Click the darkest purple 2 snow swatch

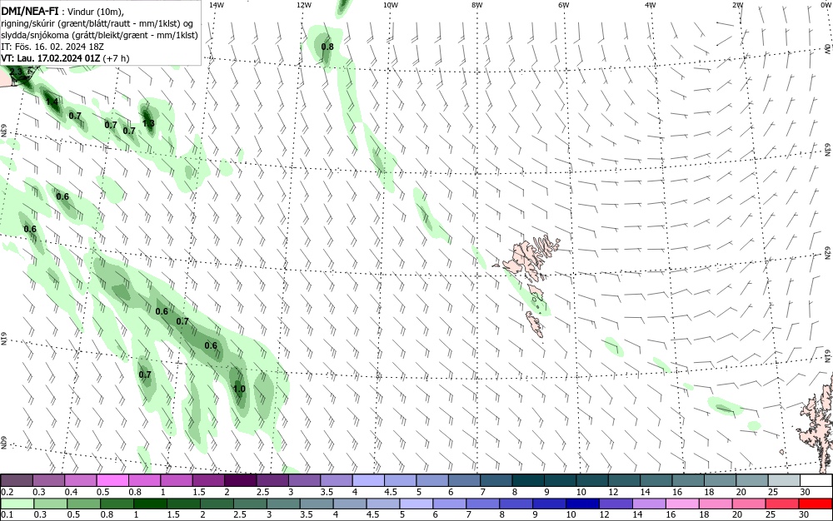point(240,480)
